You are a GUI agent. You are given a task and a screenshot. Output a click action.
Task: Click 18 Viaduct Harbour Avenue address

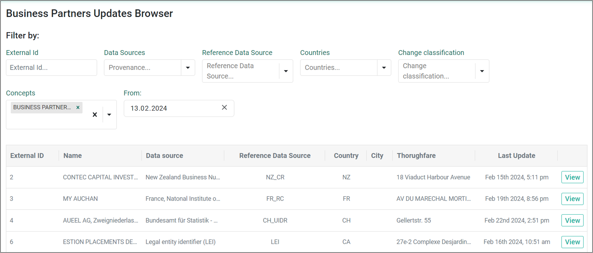[433, 177]
